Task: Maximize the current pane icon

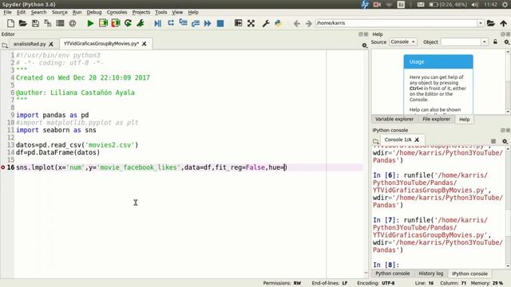Action: click(x=238, y=23)
